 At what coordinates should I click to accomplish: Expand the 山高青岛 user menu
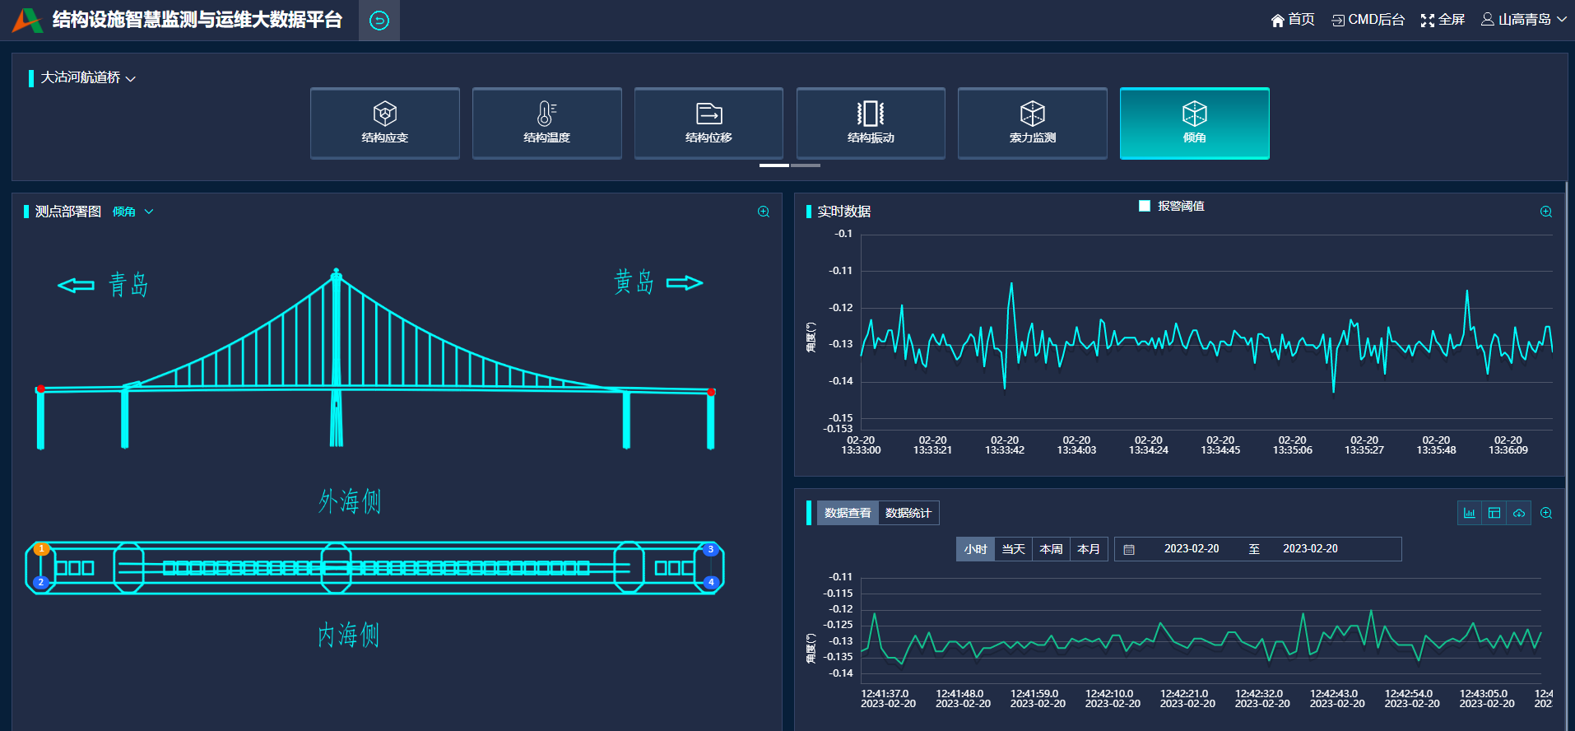tap(1524, 20)
